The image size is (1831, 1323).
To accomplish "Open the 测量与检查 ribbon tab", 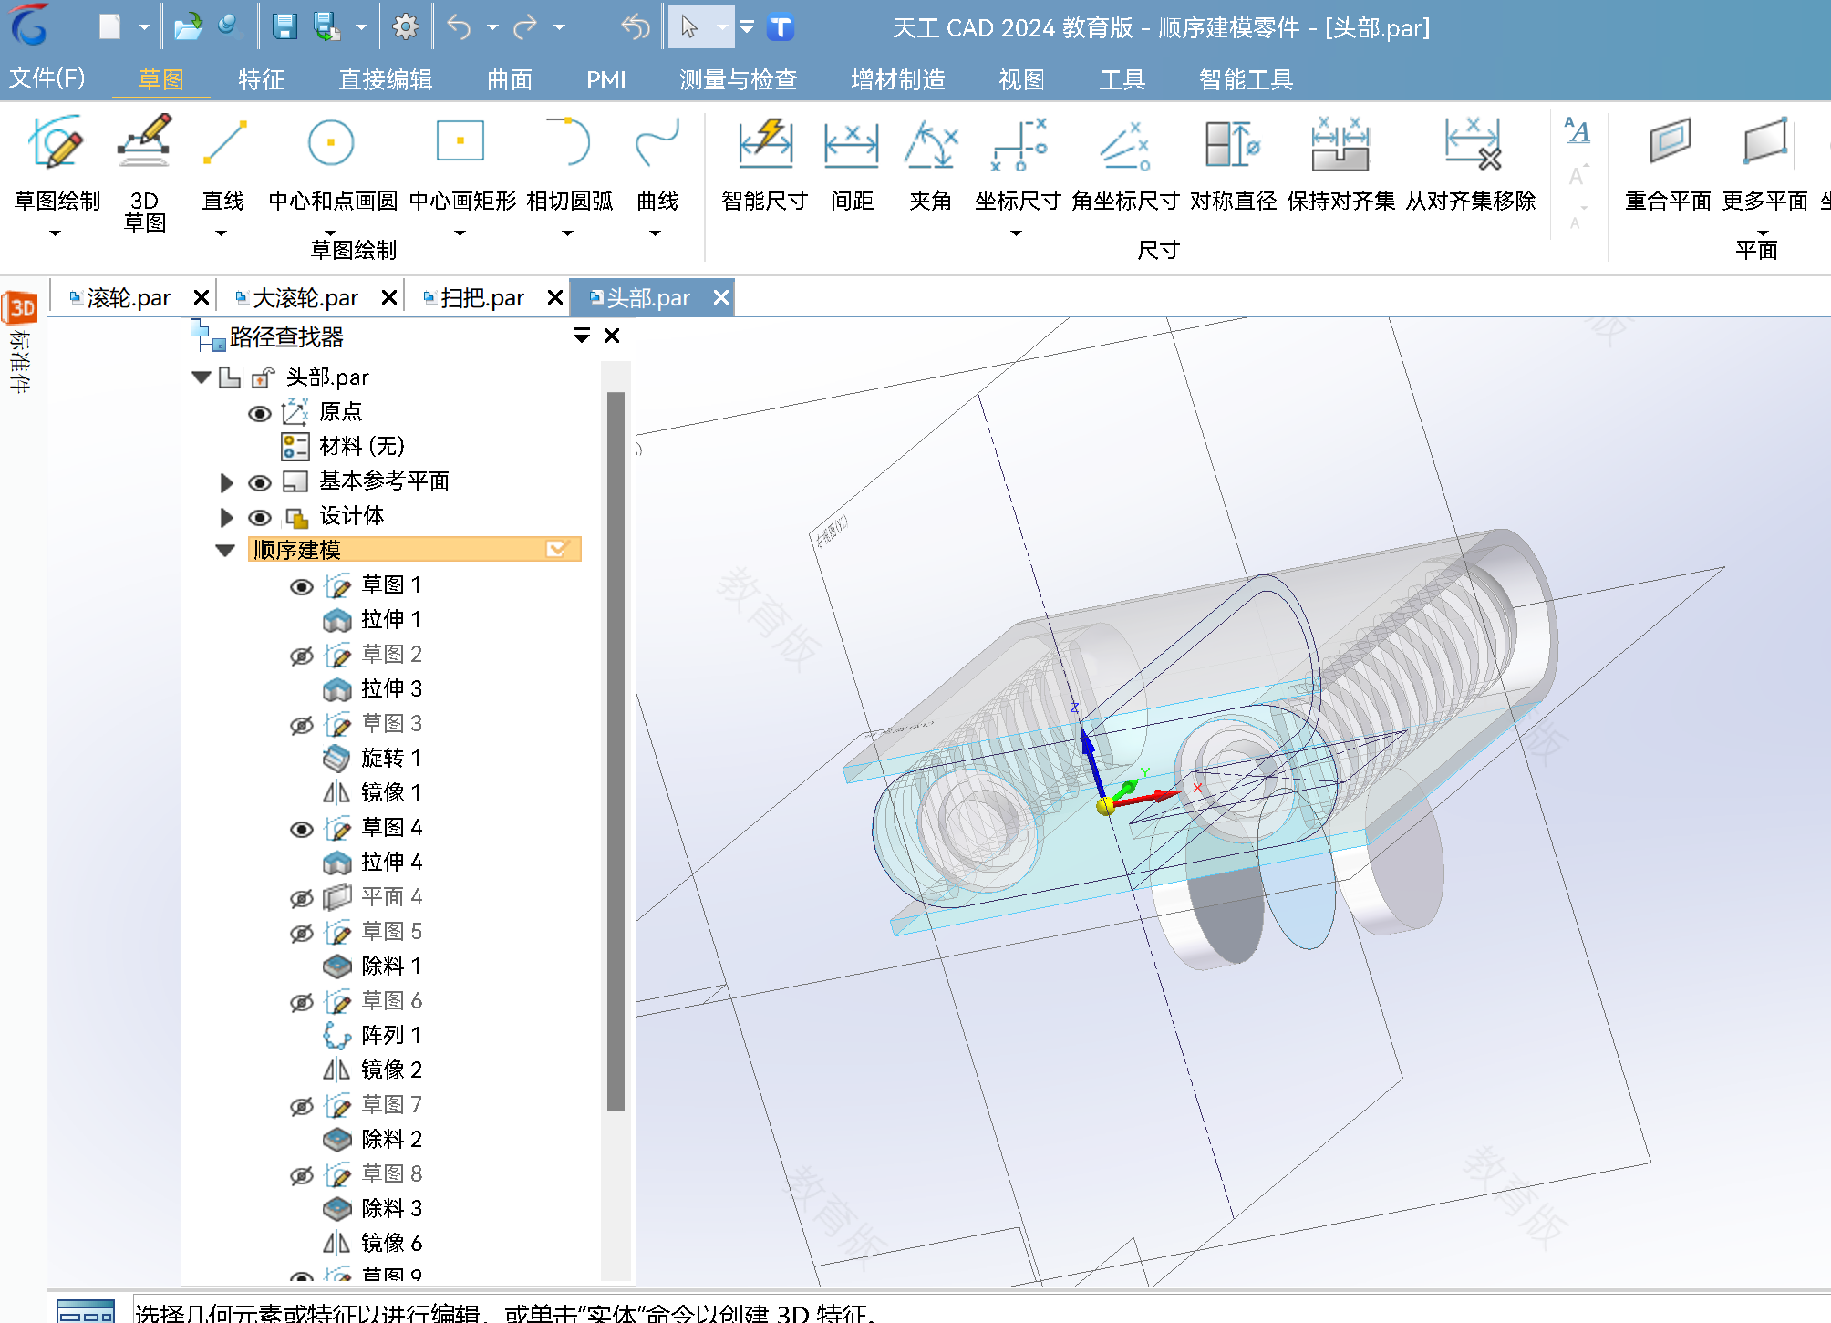I will pos(739,80).
